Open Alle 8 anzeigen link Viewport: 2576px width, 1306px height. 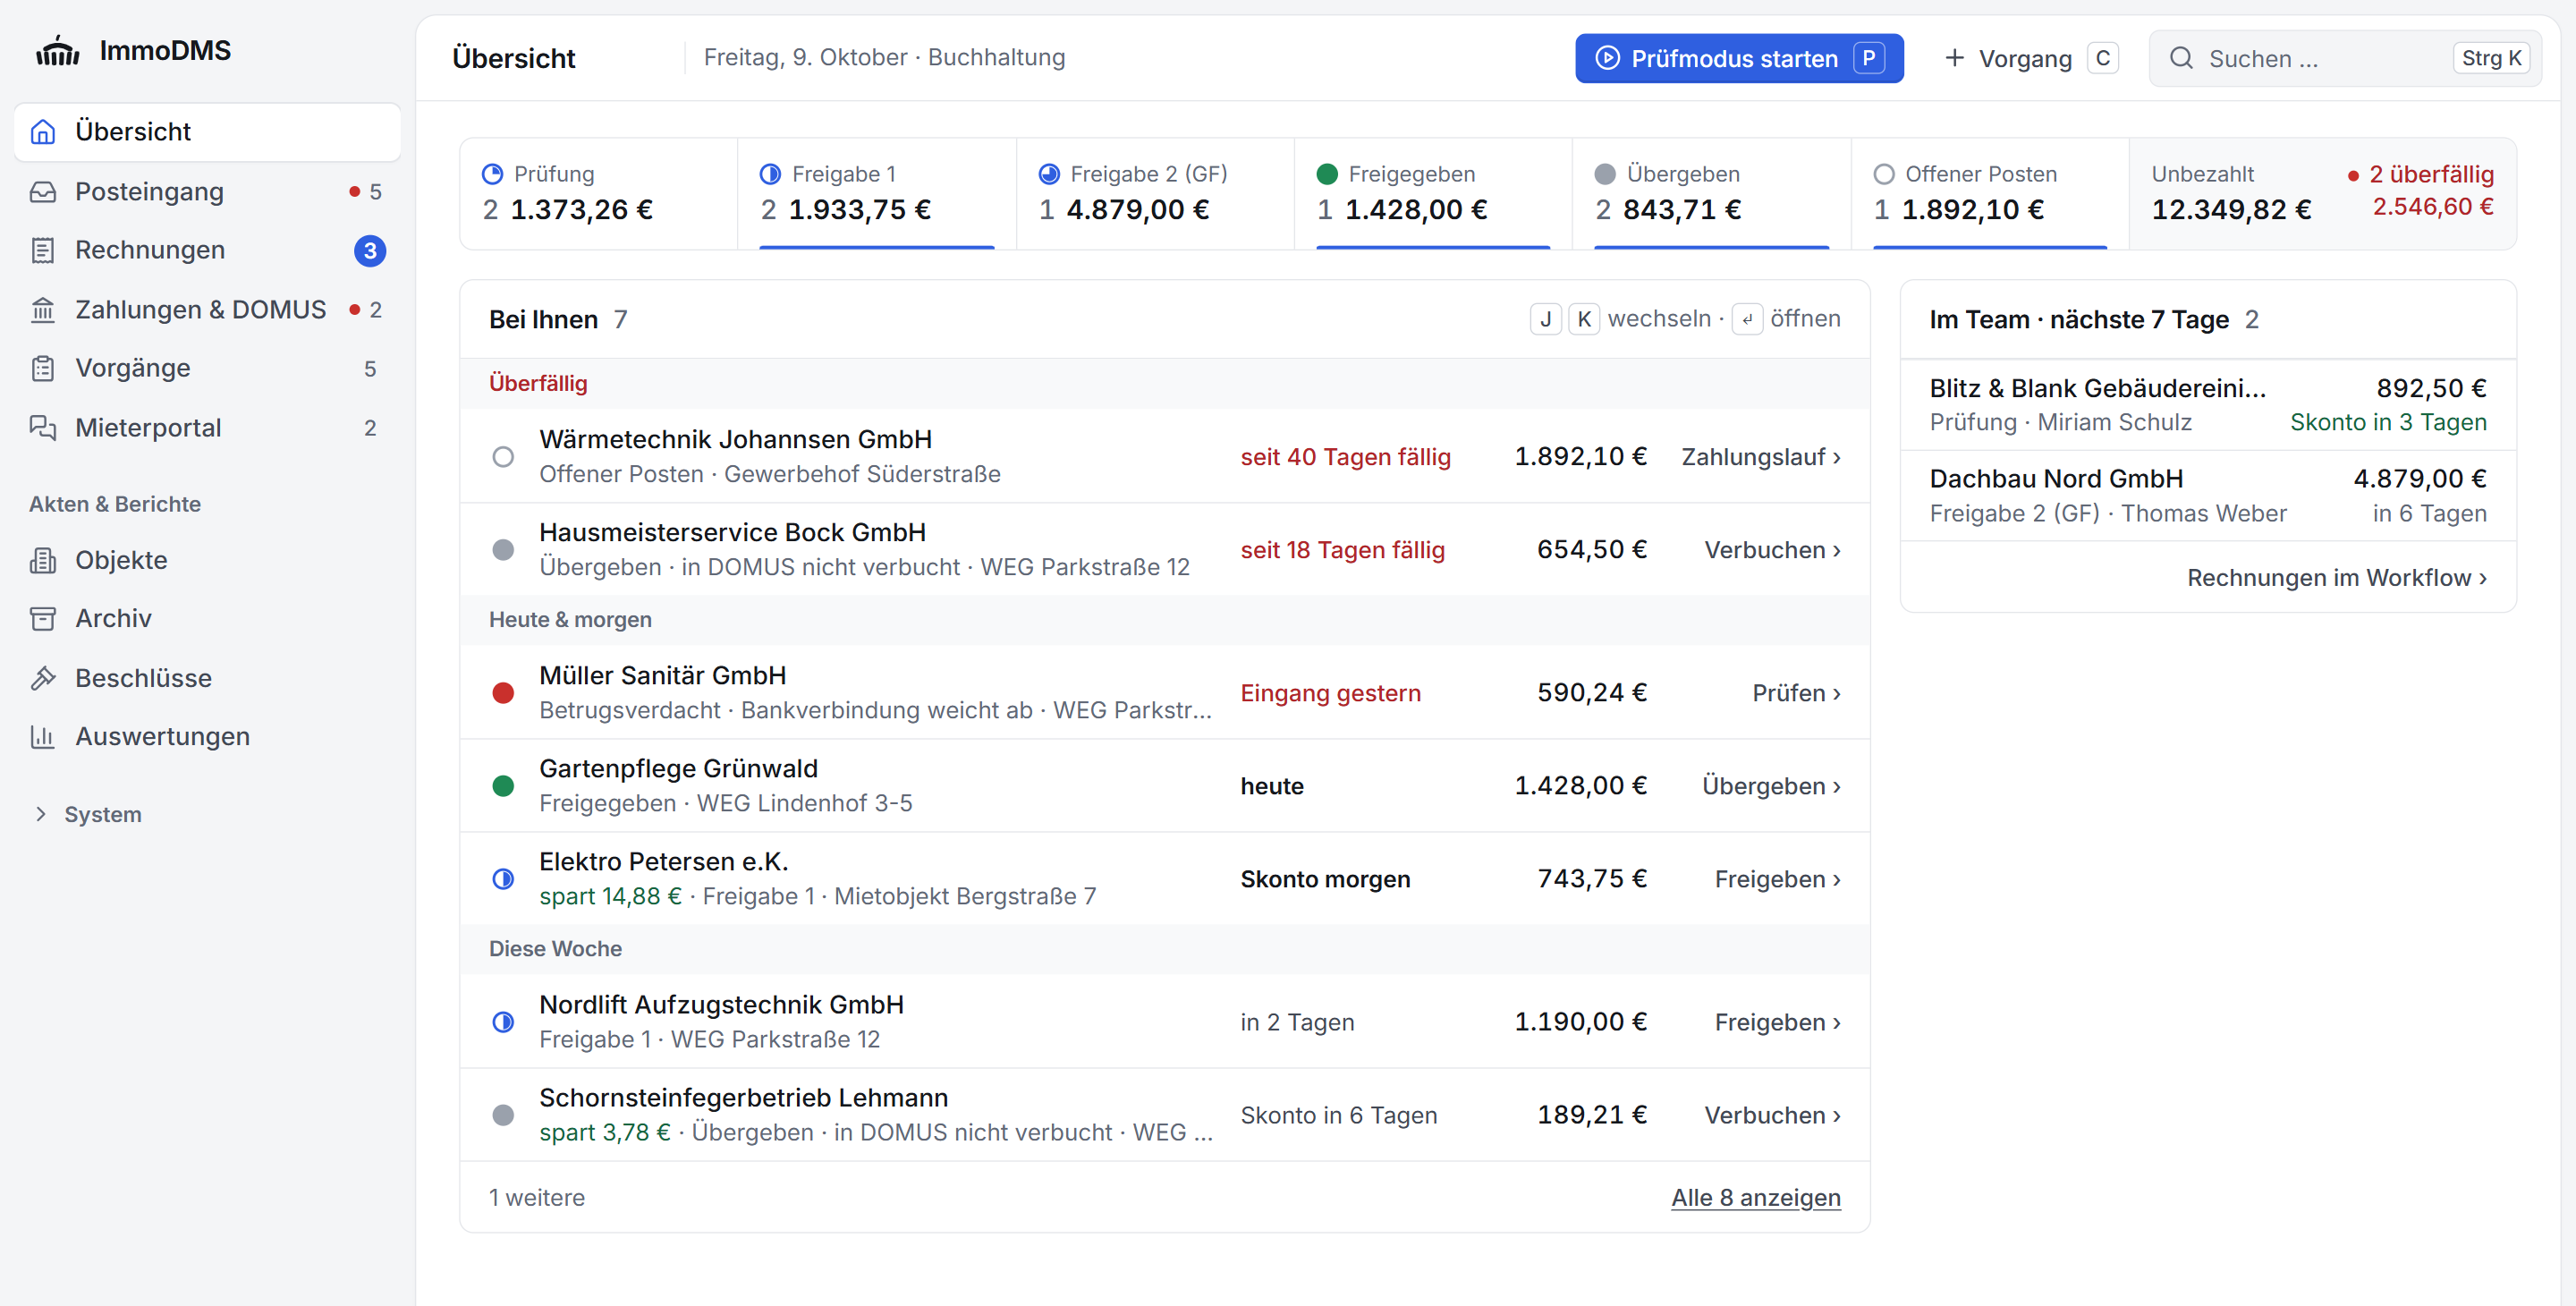tap(1755, 1197)
